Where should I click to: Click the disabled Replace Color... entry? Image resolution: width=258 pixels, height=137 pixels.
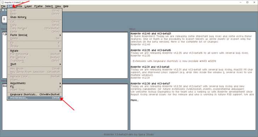point(35,76)
